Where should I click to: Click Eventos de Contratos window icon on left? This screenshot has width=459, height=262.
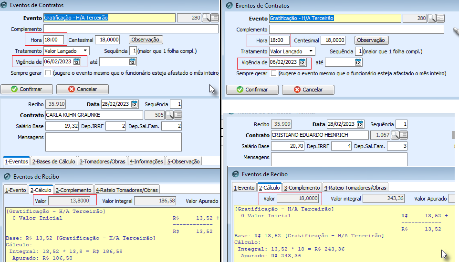pos(4,5)
